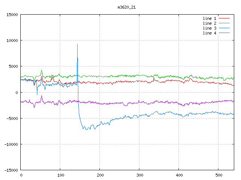
Task: Click the chart title m3620_21
Action: pyautogui.click(x=126, y=7)
